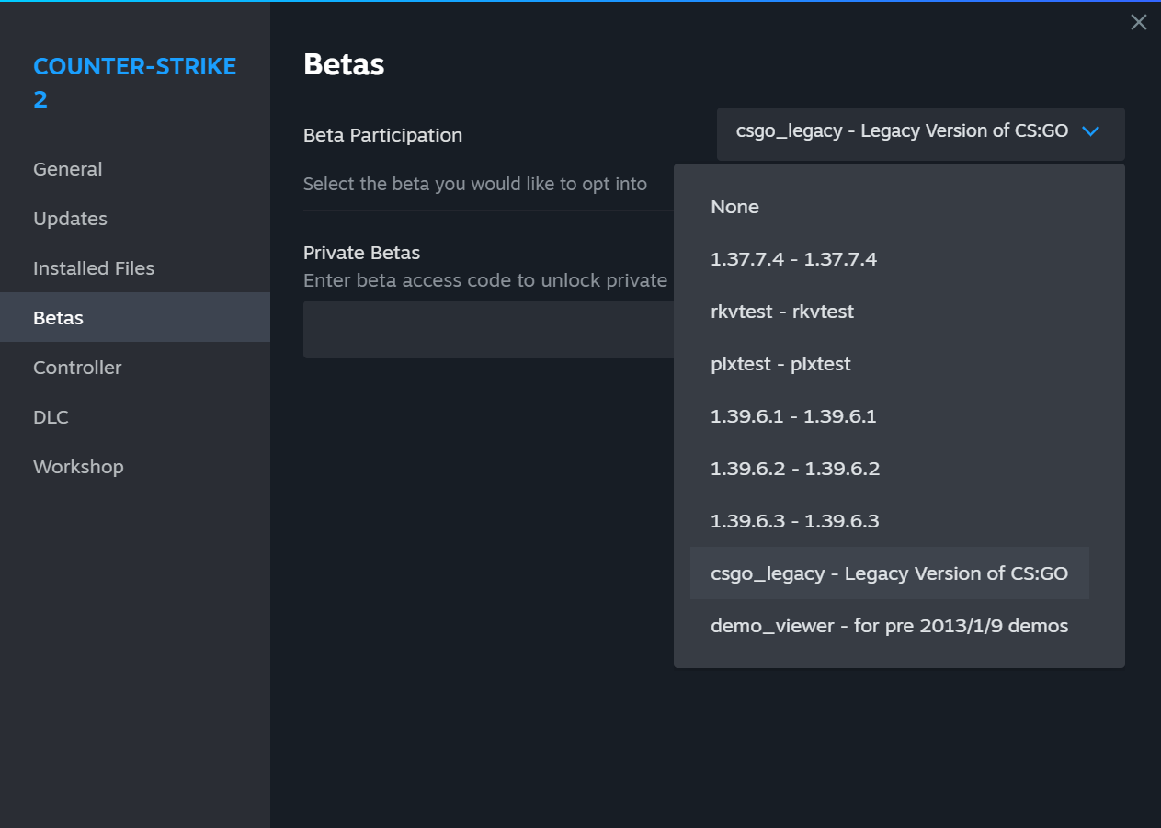
Task: Choose the demo_viewer beta option
Action: (x=889, y=626)
